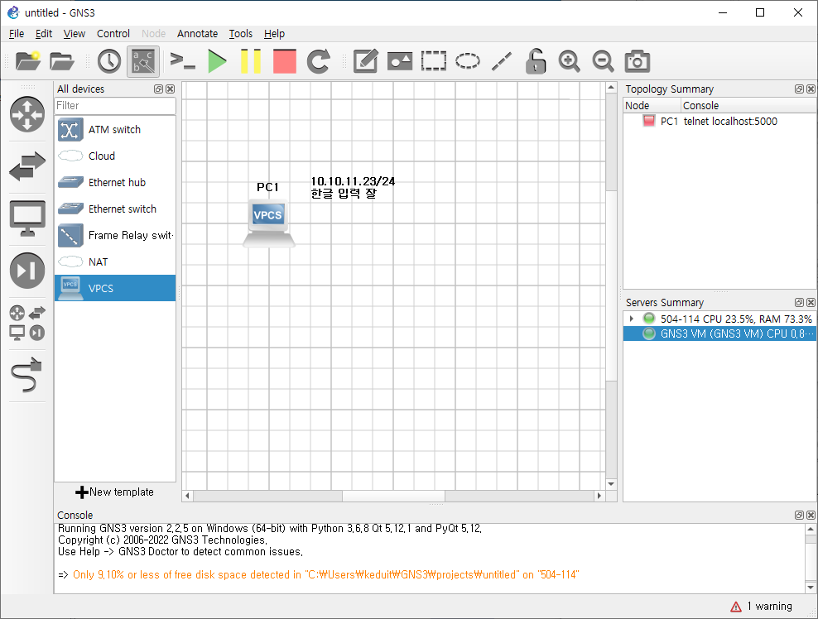Select ATM switch in device list
818x619 pixels.
pyautogui.click(x=115, y=130)
